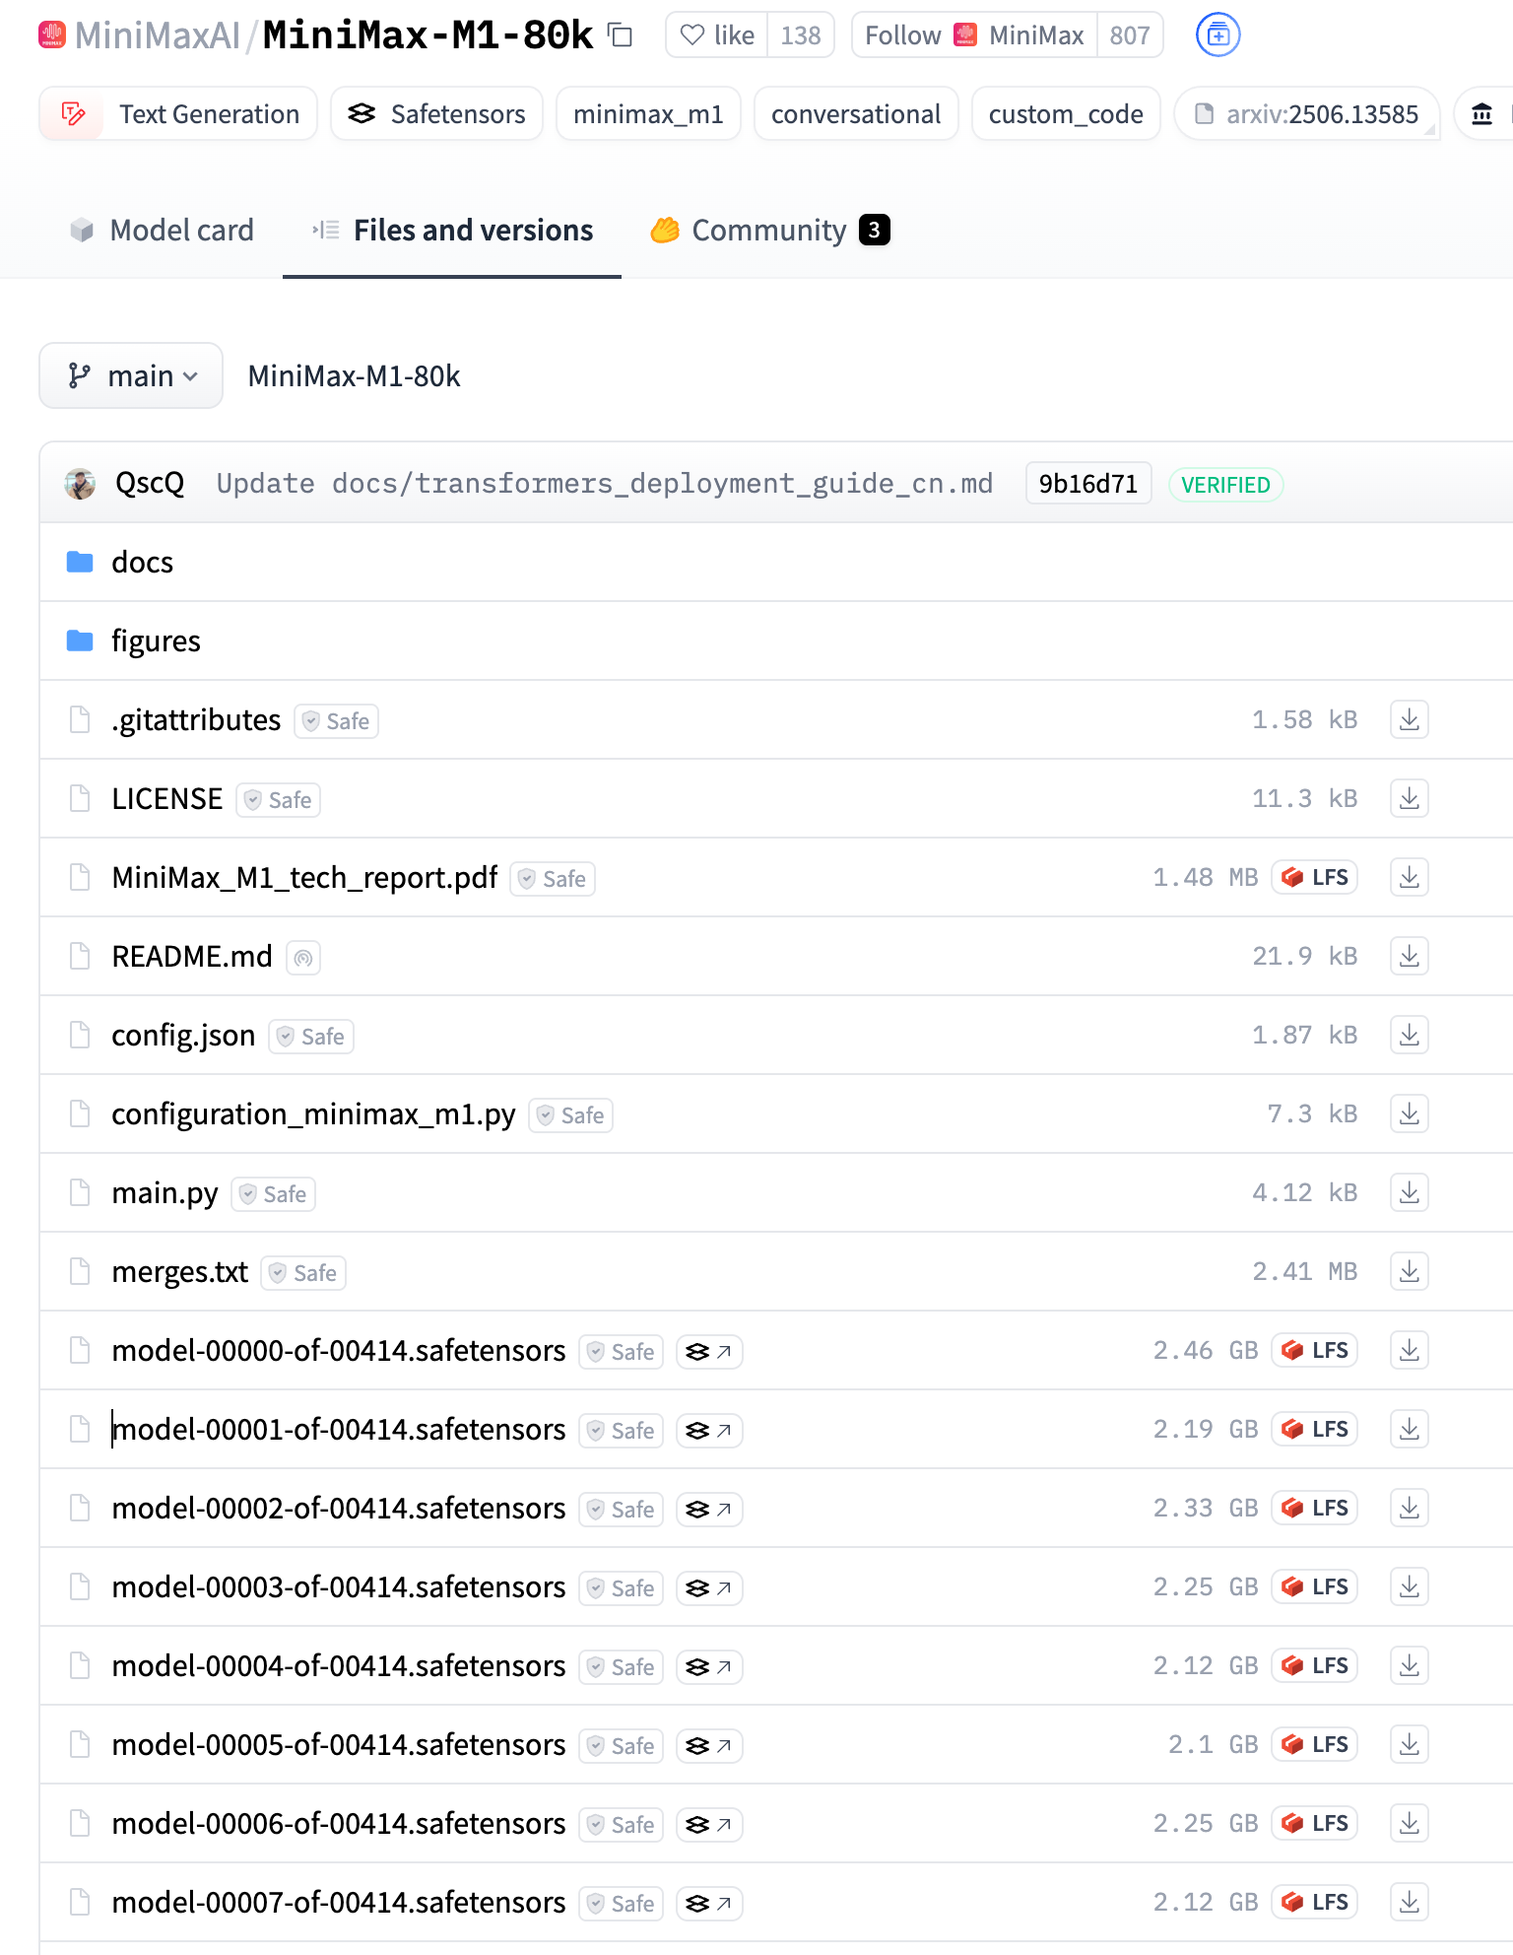Image resolution: width=1513 pixels, height=1955 pixels.
Task: Switch to the Model card tab
Action: coord(162,230)
